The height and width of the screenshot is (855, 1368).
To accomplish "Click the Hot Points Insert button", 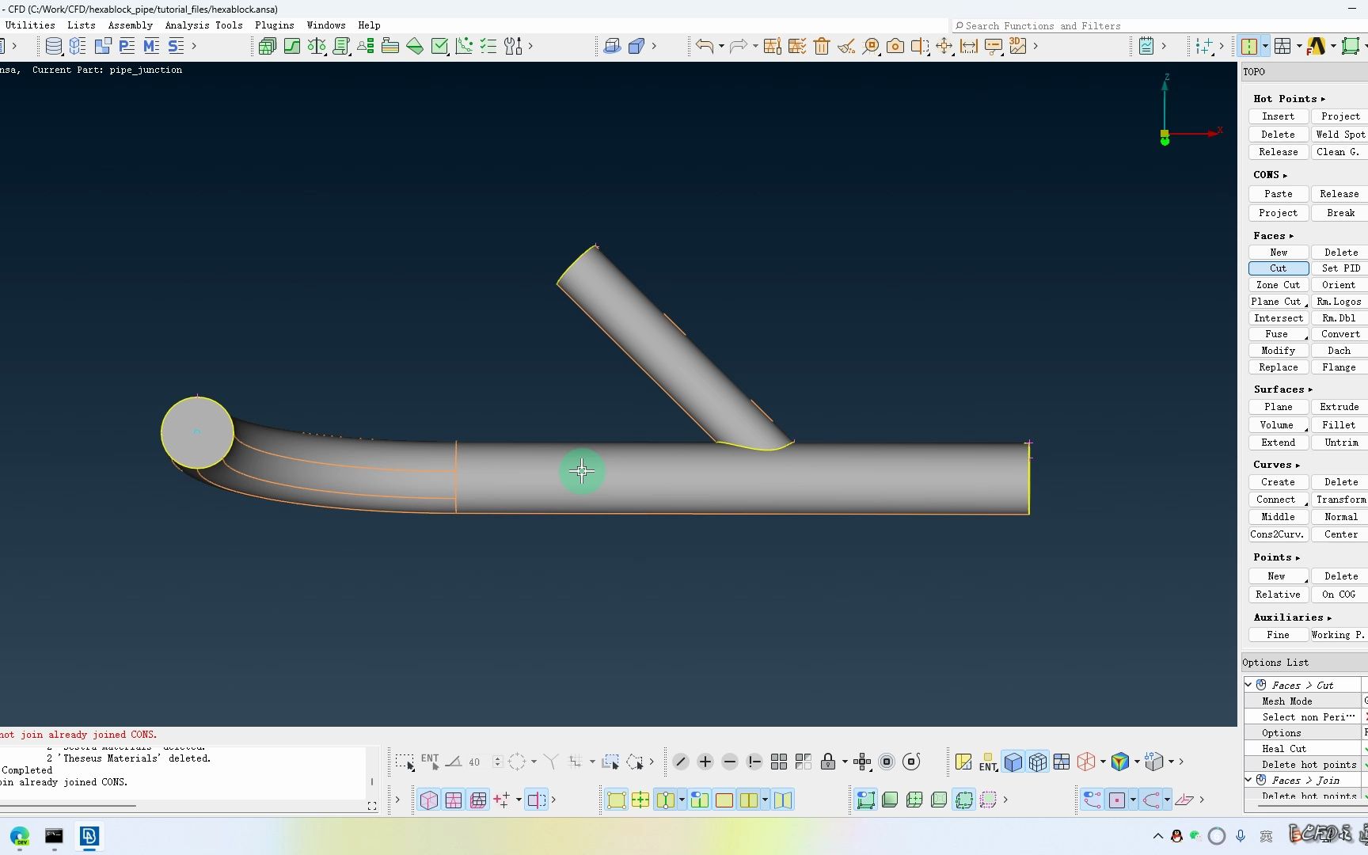I will click(x=1279, y=116).
